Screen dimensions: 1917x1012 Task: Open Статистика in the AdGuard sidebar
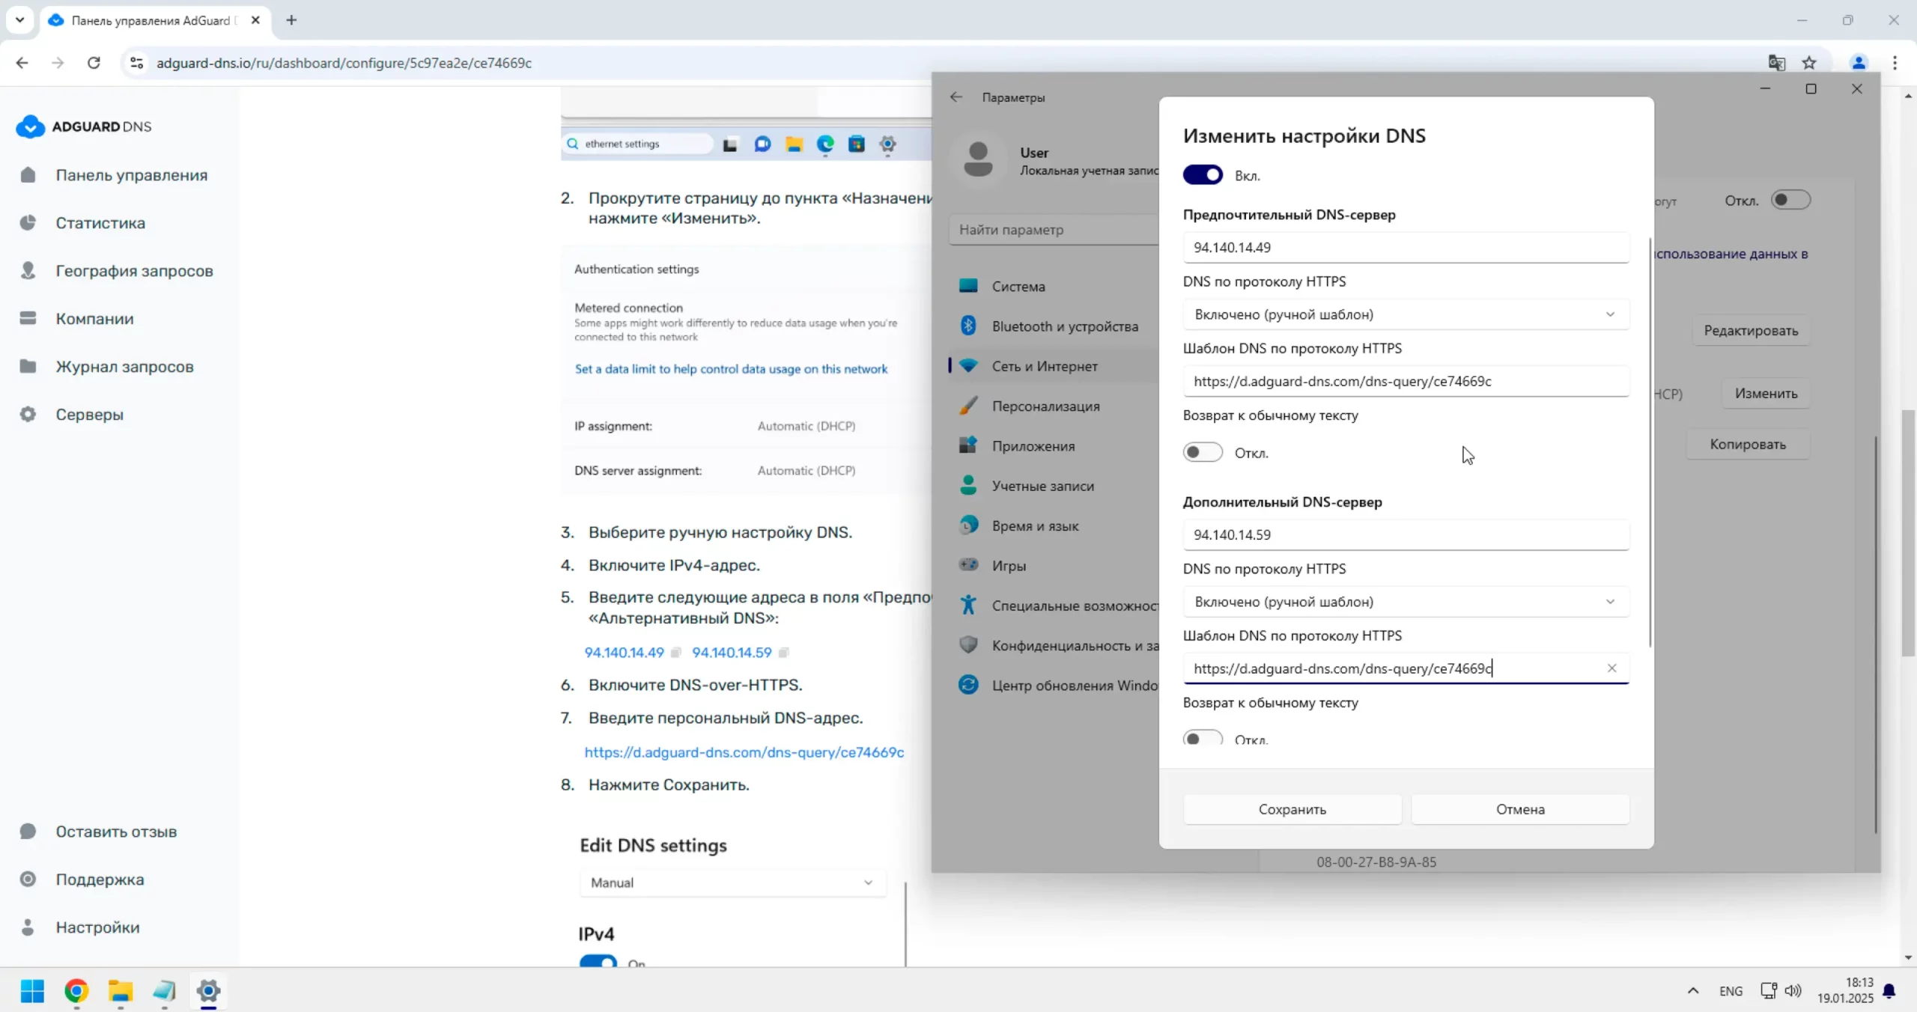point(100,223)
